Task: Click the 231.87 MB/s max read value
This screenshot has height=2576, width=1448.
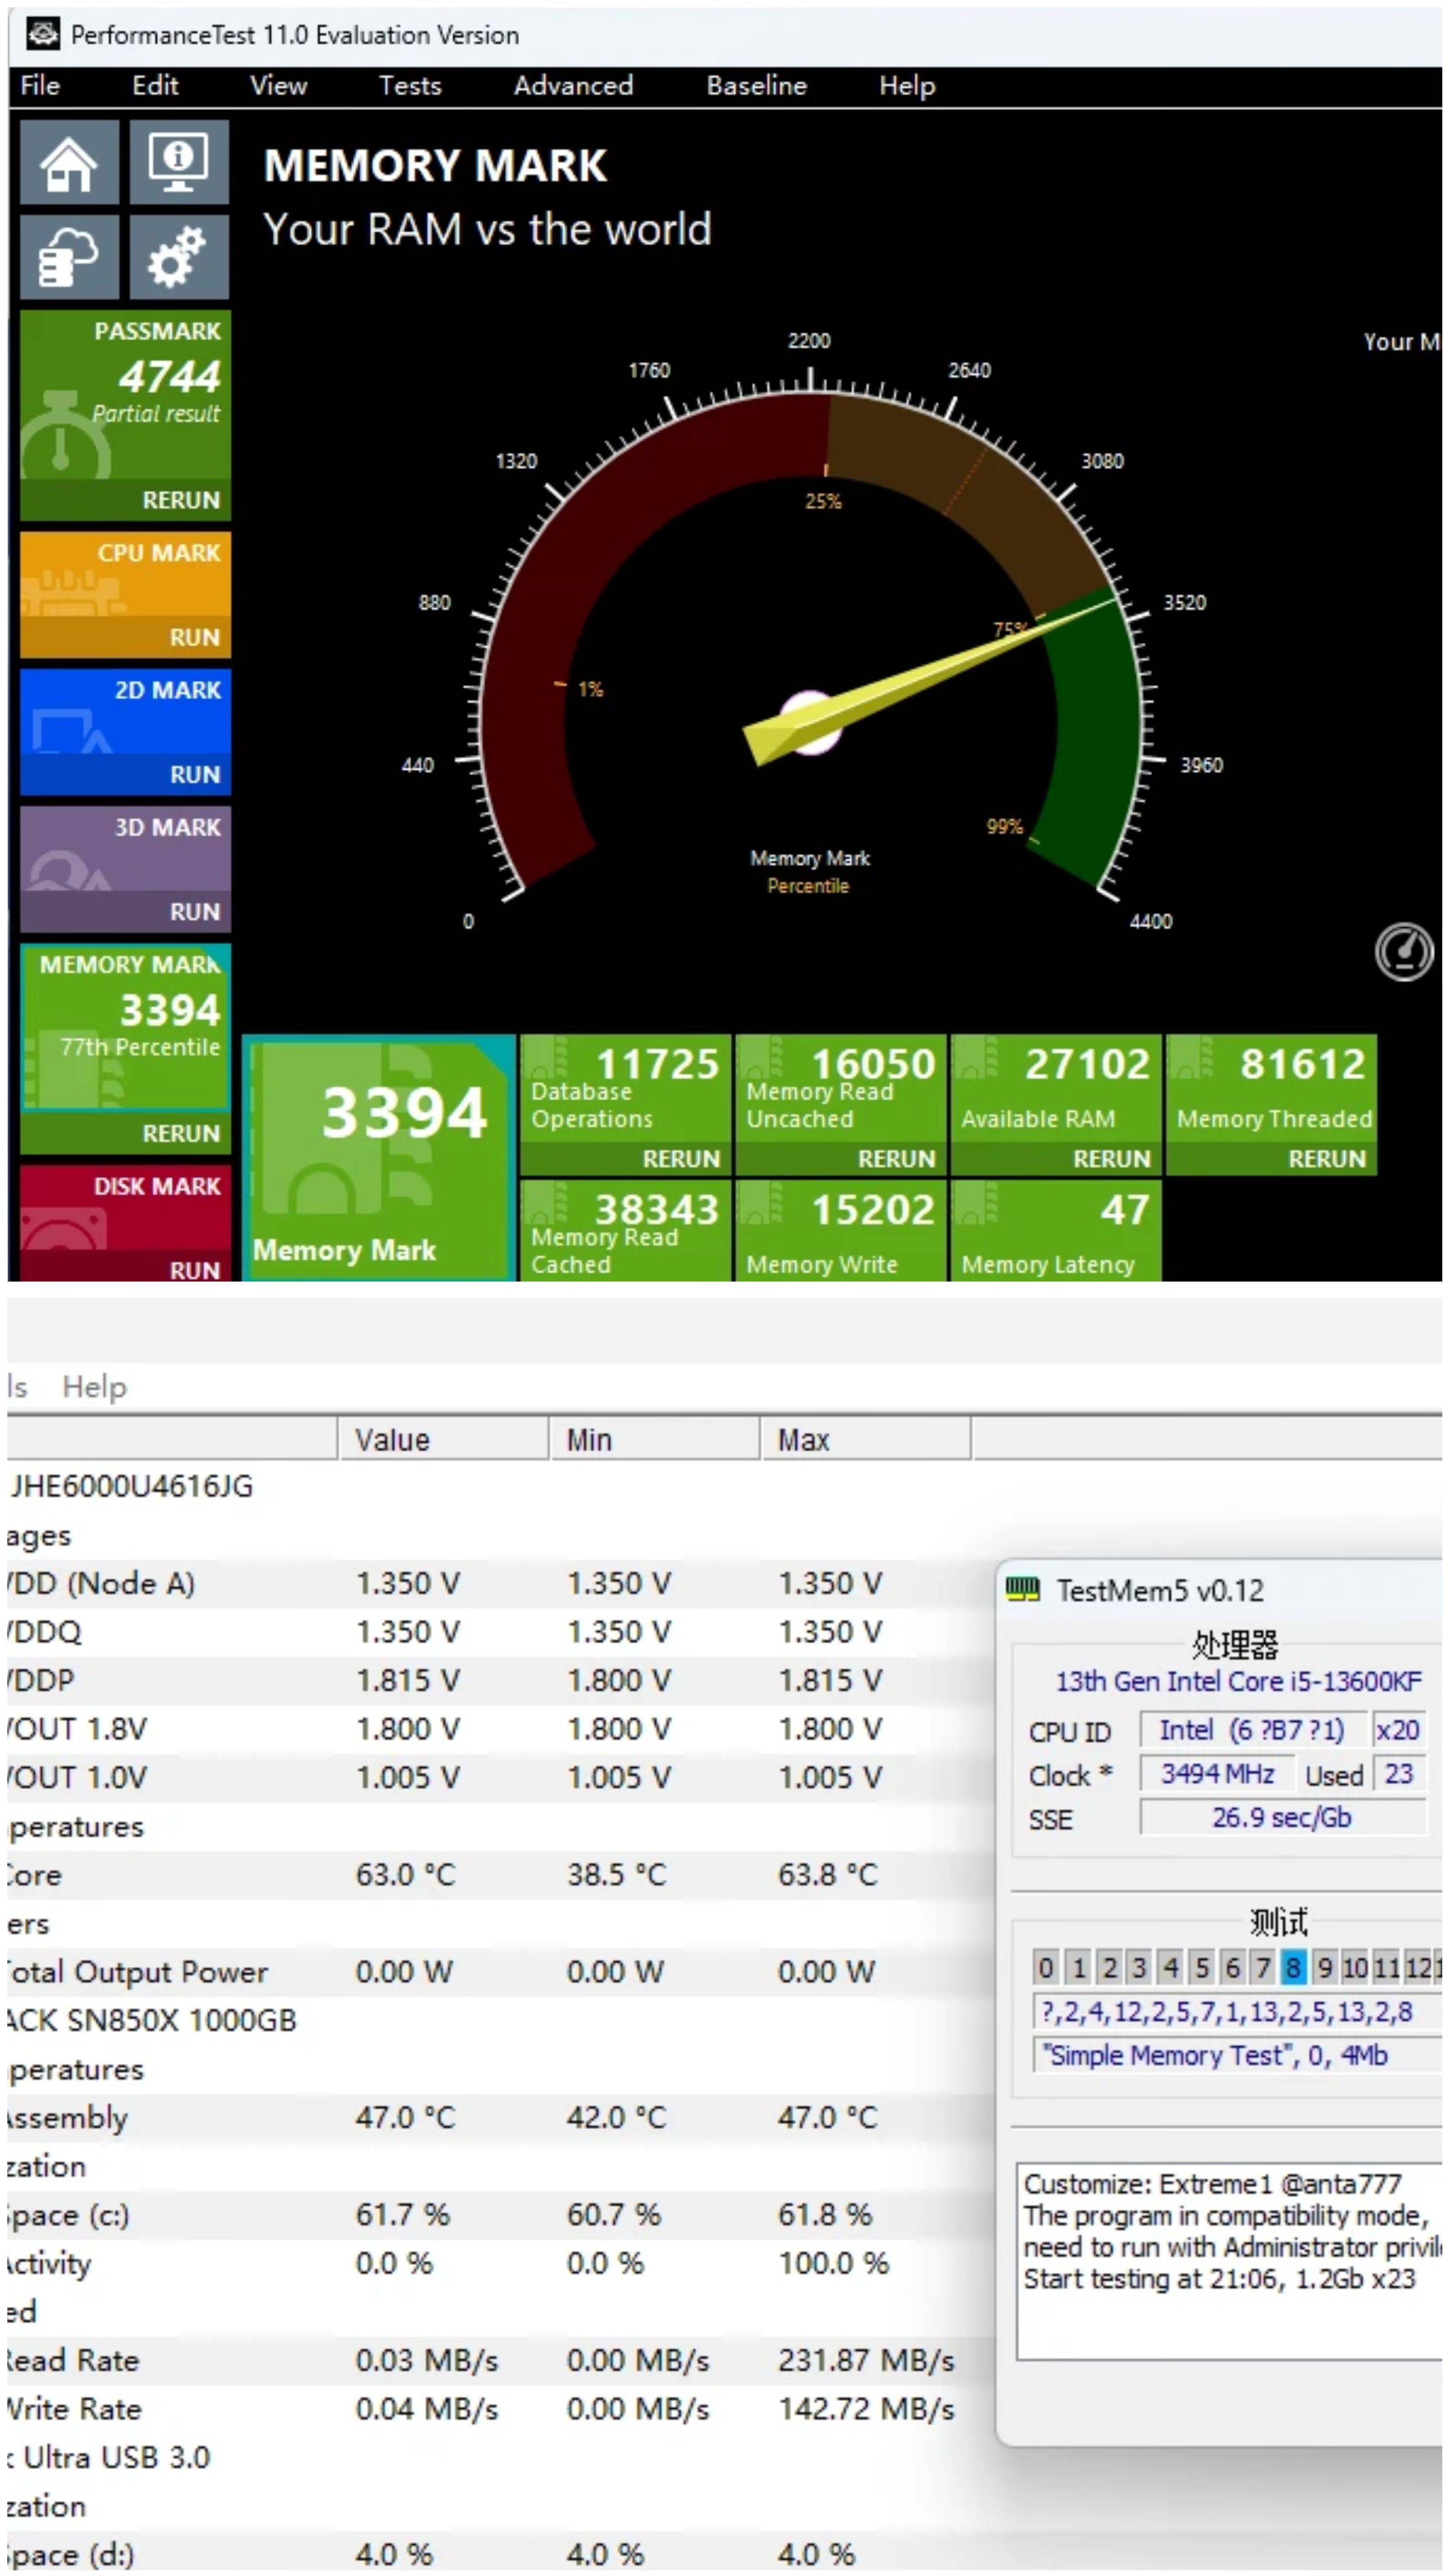Action: click(x=866, y=2360)
